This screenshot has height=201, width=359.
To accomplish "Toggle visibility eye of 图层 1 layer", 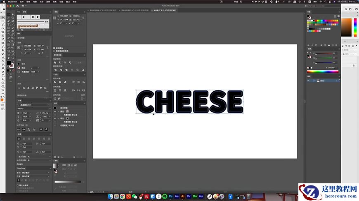I will tap(308, 81).
